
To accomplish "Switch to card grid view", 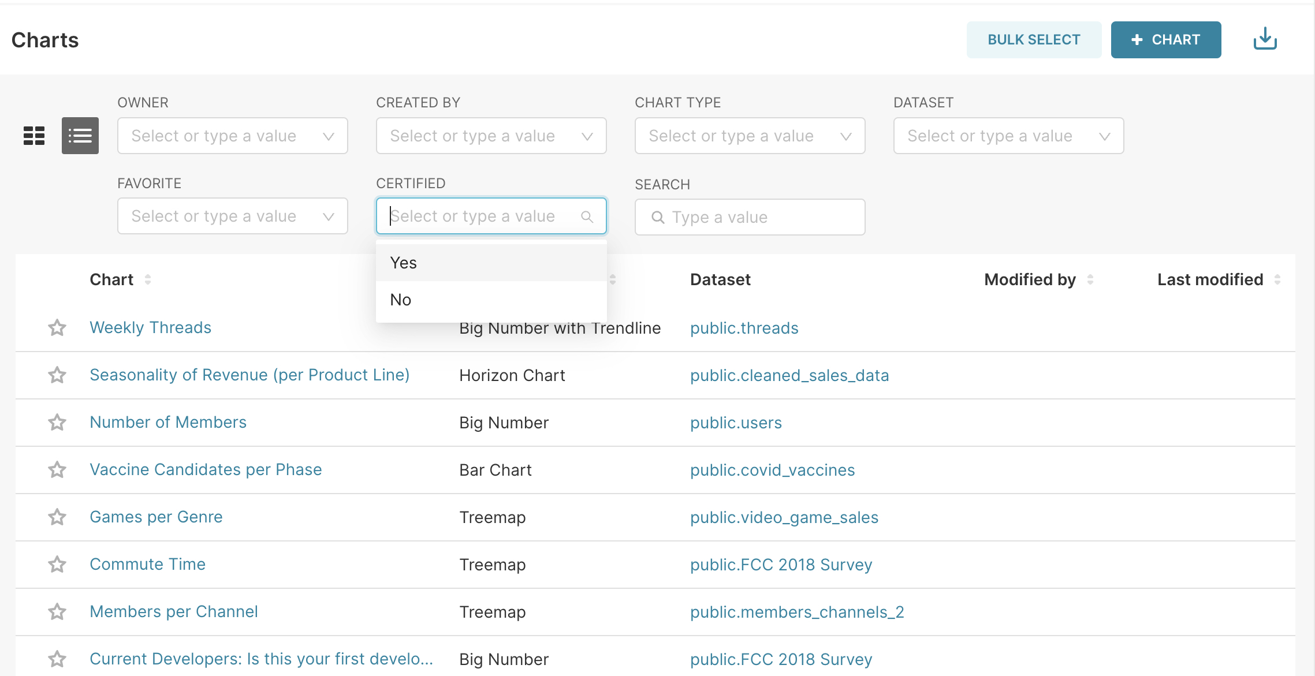I will (34, 136).
